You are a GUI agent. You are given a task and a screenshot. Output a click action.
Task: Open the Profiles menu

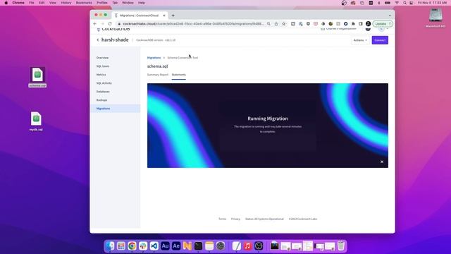[x=101, y=3]
